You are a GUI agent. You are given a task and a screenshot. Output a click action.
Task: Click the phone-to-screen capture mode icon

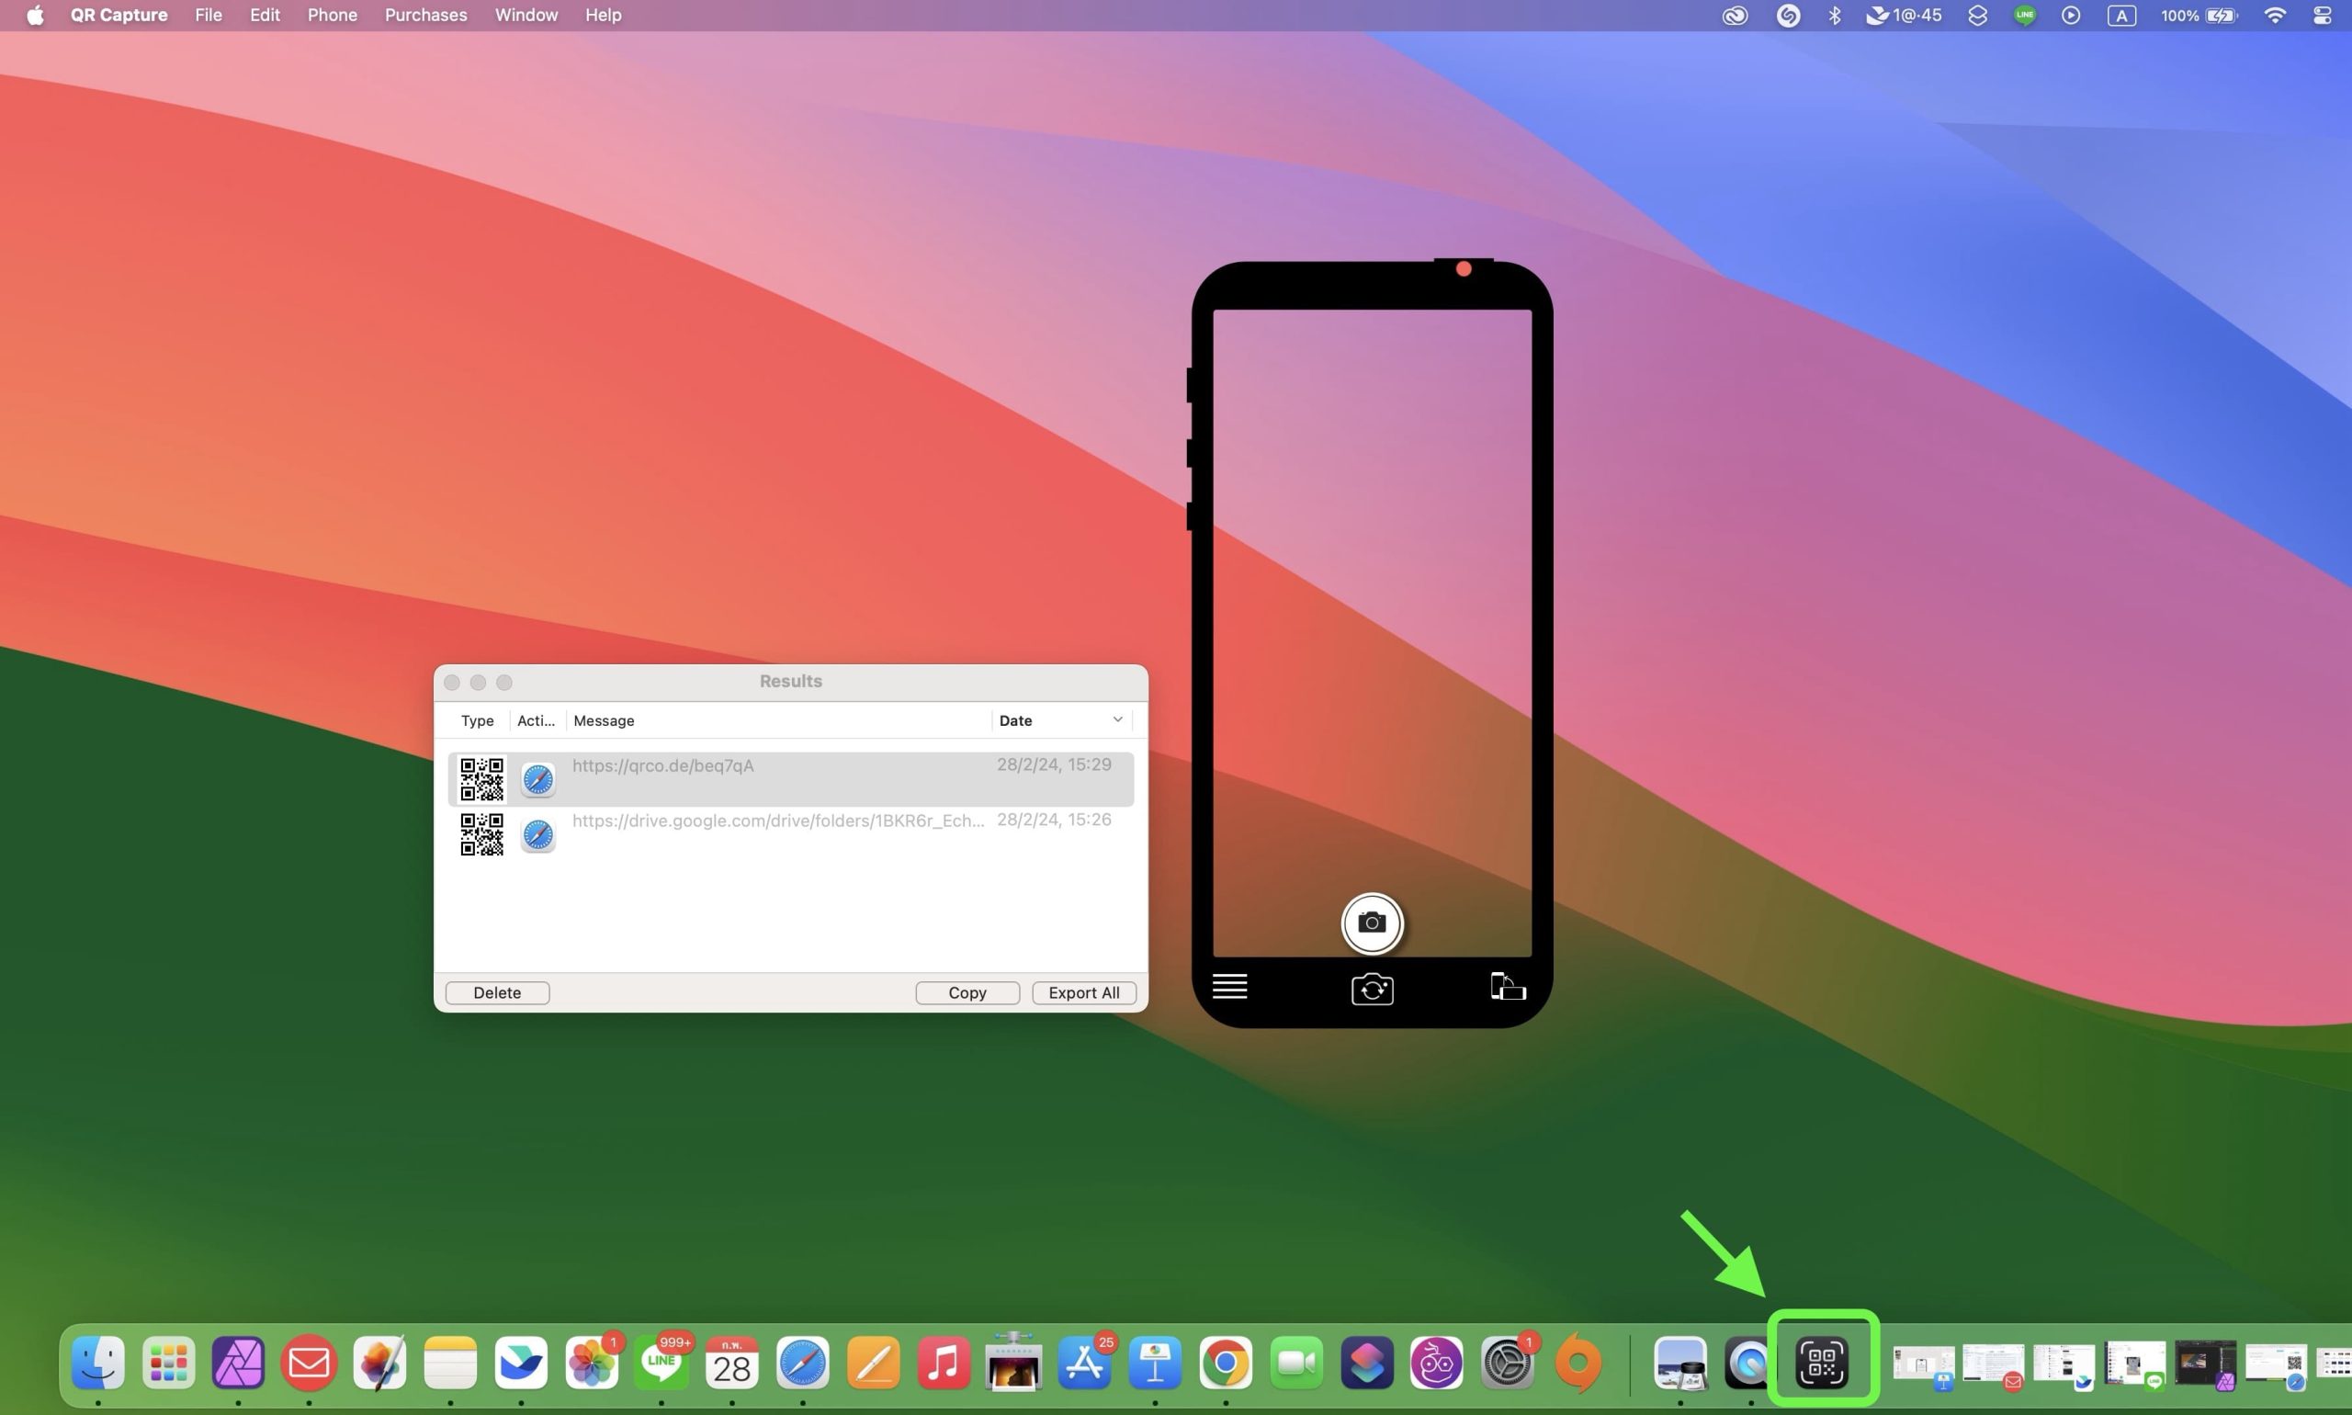tap(1508, 987)
